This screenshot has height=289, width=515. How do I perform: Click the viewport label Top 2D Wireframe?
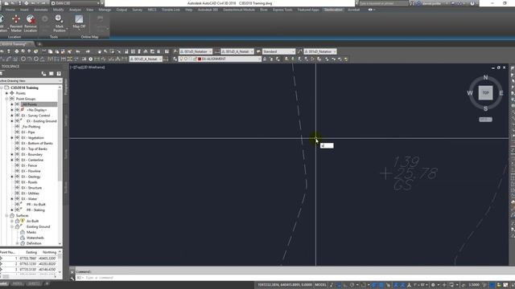[x=88, y=67]
